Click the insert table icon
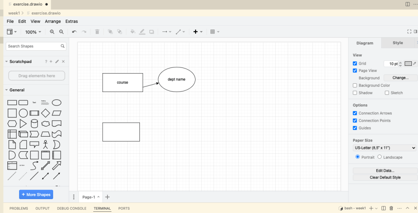 point(213,32)
